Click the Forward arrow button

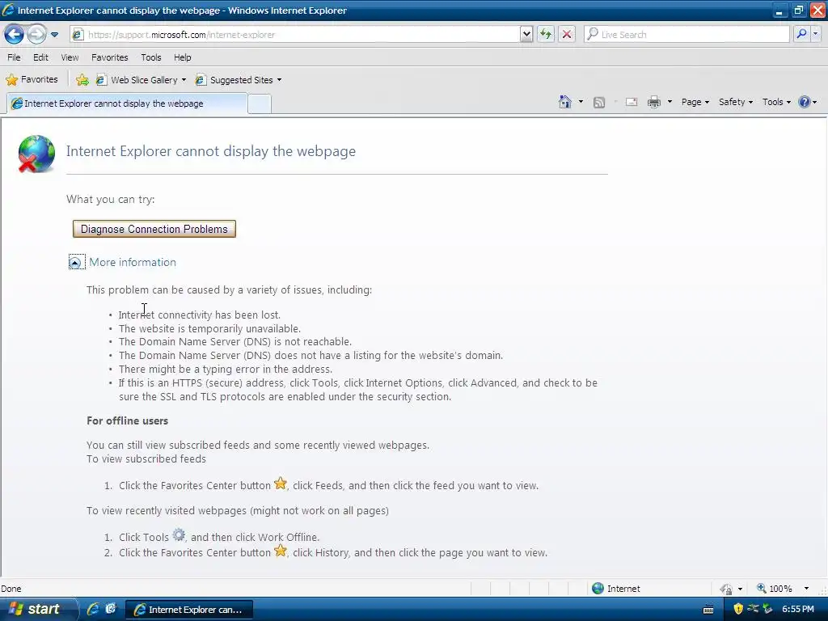(x=36, y=35)
